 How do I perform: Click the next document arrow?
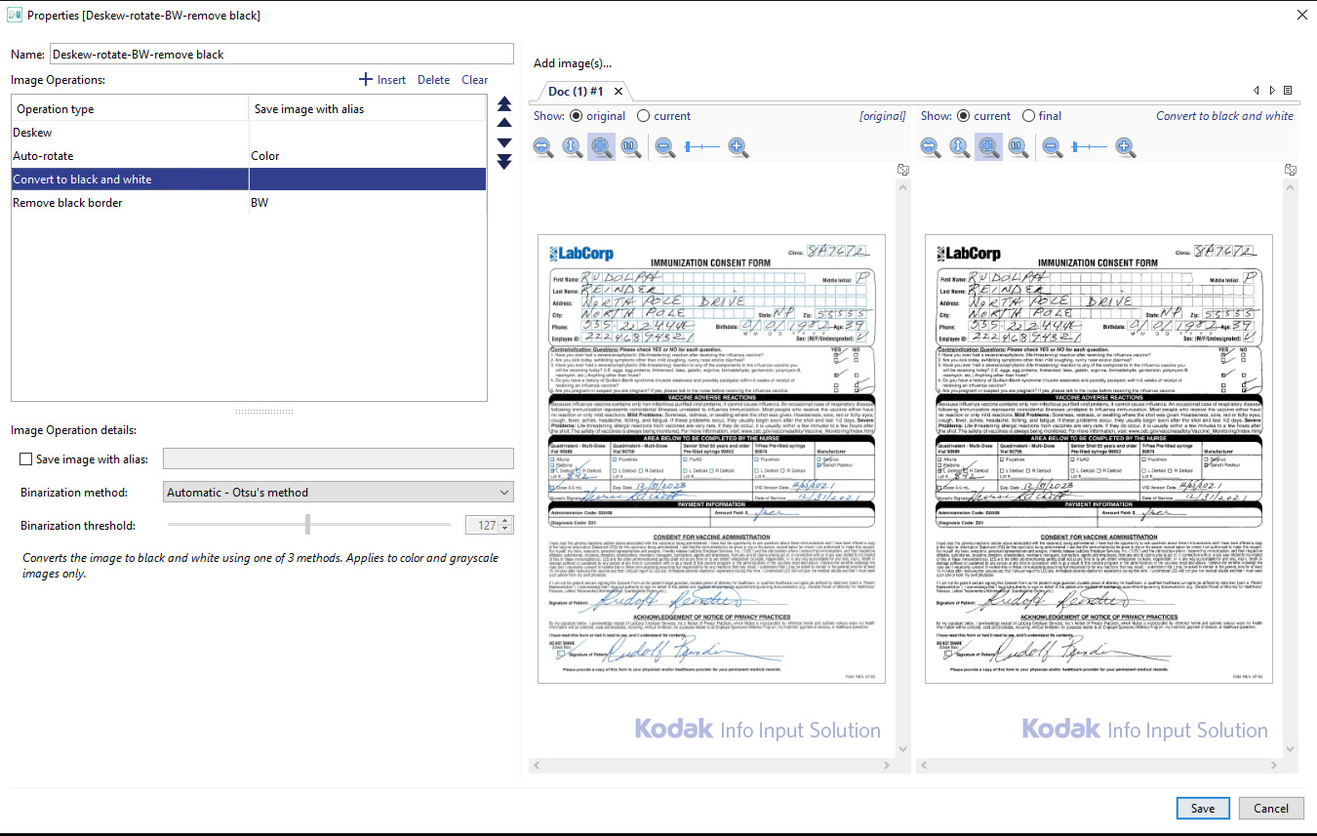[1270, 90]
